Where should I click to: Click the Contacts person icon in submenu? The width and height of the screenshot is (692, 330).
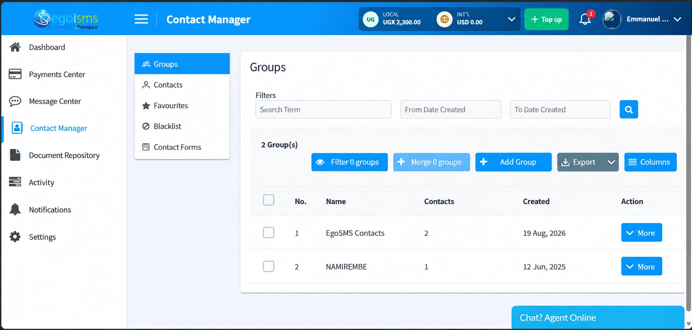pyautogui.click(x=146, y=85)
